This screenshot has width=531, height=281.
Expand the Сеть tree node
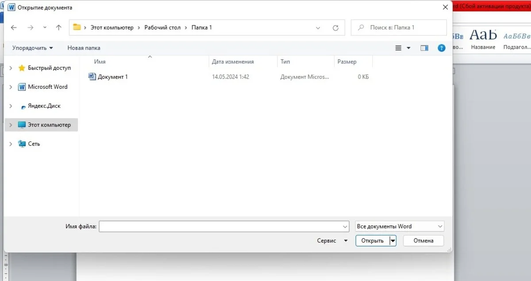tap(11, 144)
